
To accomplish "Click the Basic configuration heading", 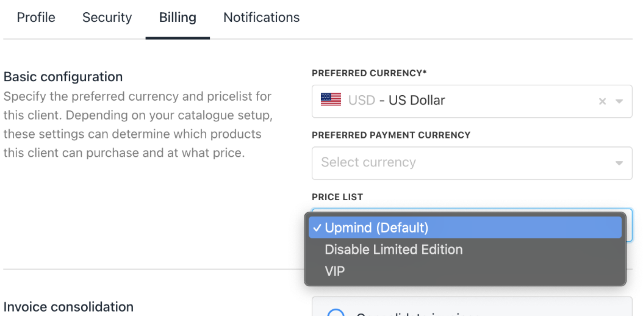I will [63, 77].
